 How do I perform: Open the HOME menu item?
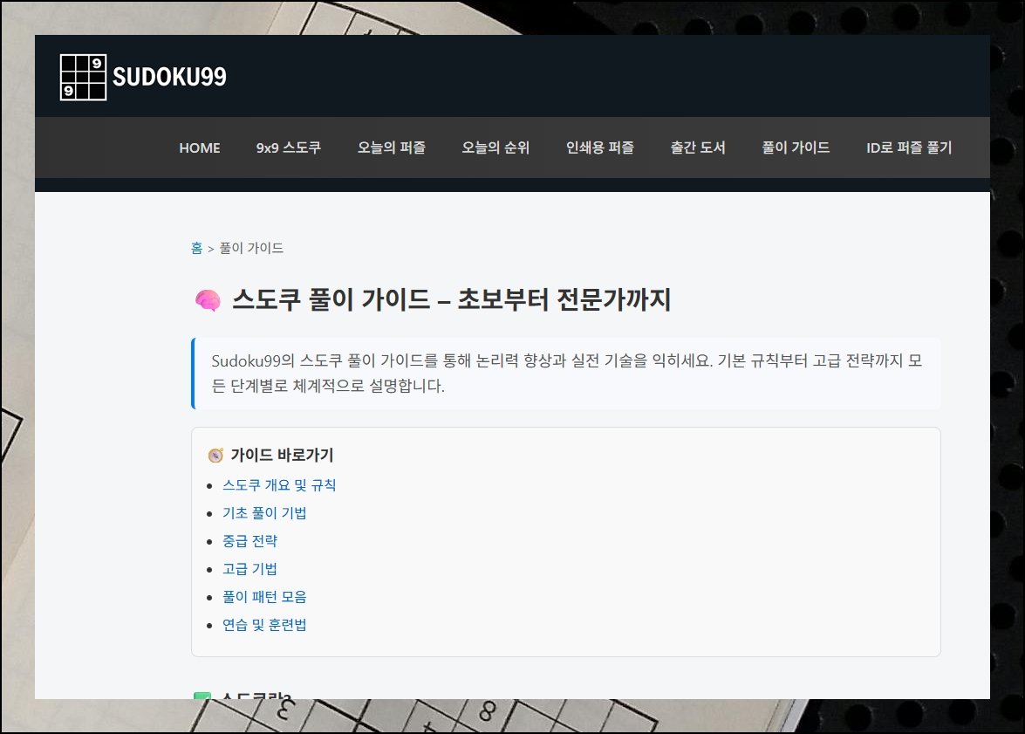[200, 147]
